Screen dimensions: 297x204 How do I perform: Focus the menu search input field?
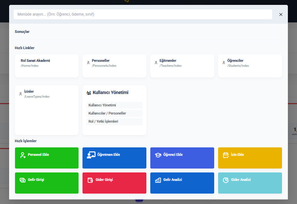click(x=142, y=14)
